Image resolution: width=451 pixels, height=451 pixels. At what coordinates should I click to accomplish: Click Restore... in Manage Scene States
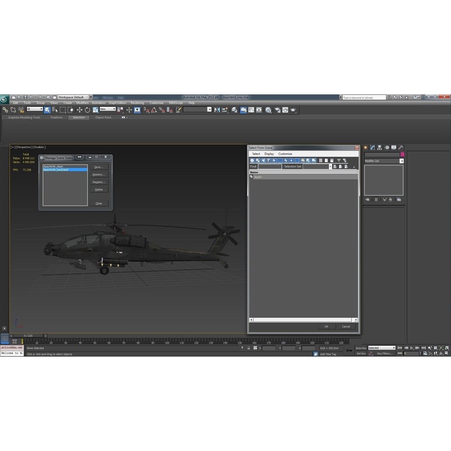point(99,175)
